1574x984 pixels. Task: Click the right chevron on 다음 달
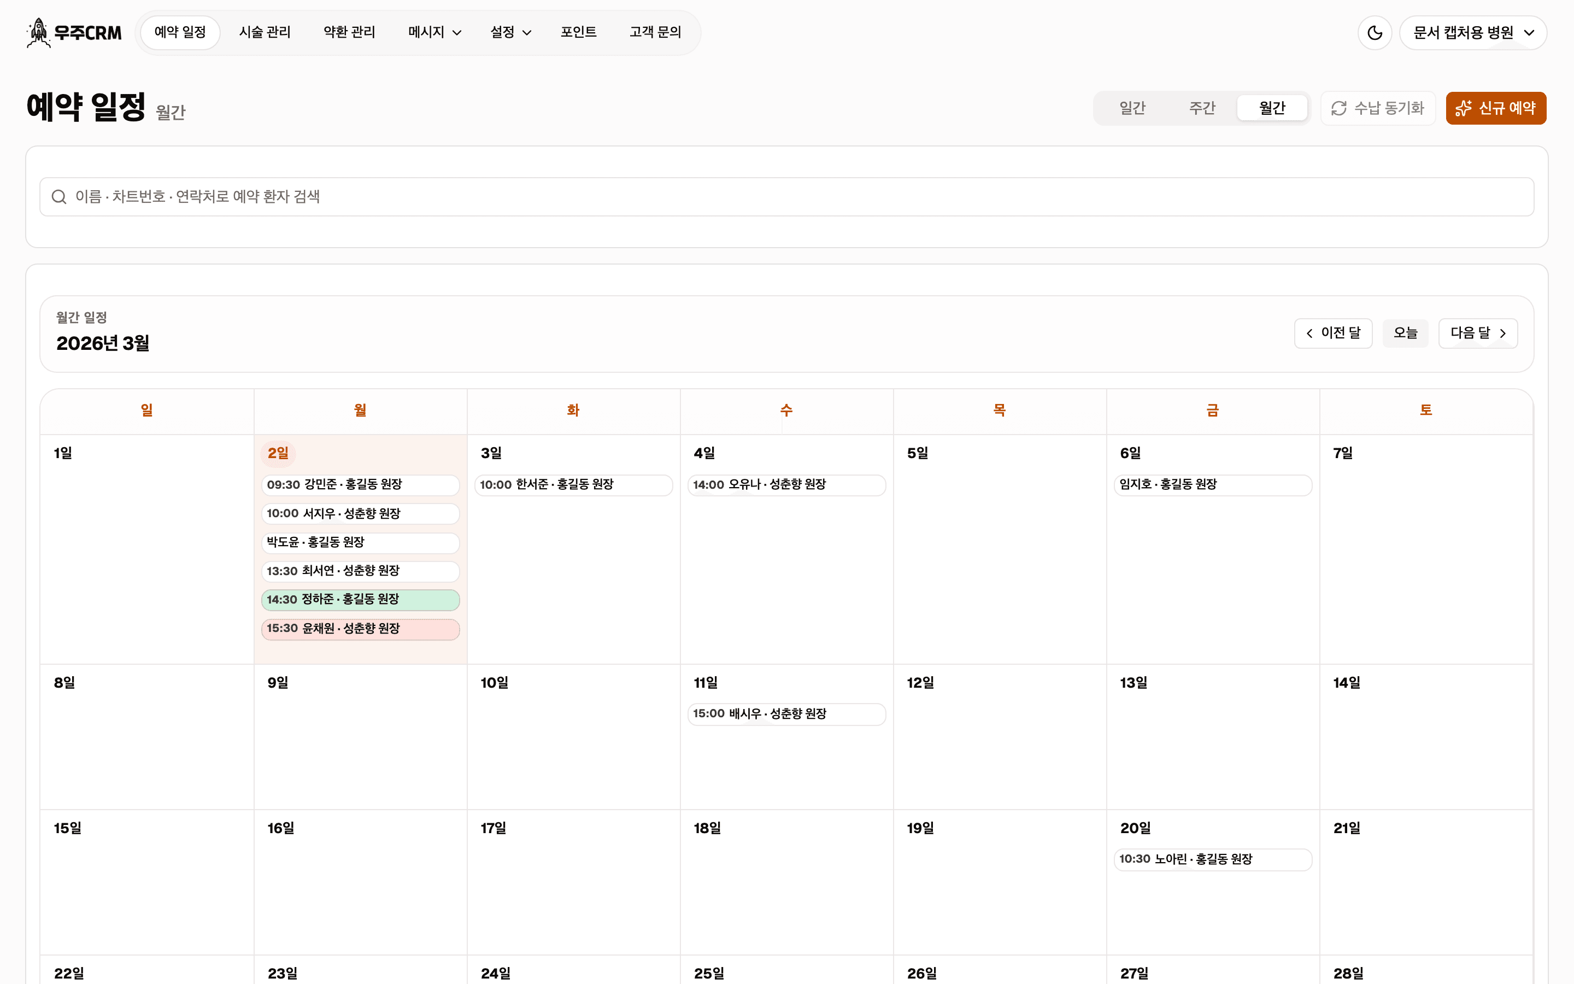[1502, 333]
